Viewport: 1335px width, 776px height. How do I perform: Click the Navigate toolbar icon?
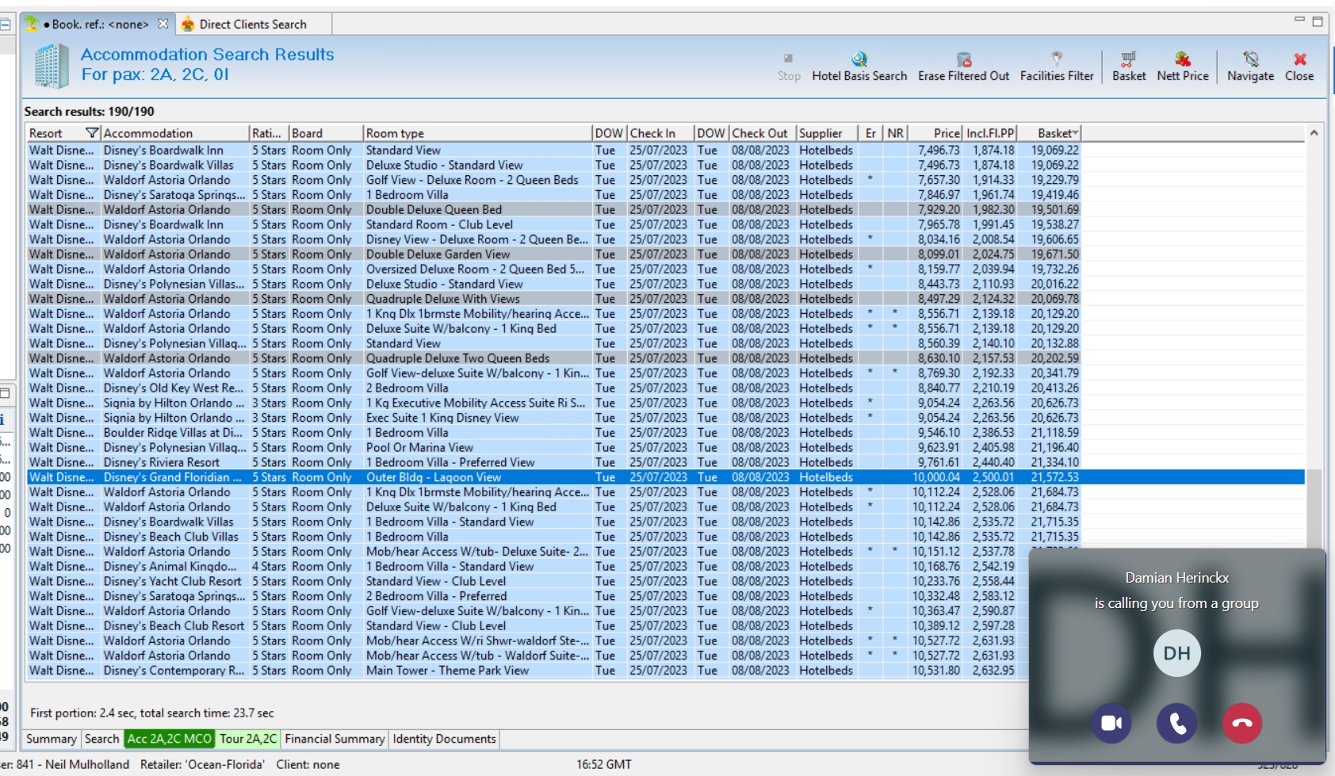coord(1250,59)
